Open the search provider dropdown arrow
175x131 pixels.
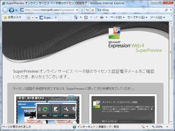(171, 10)
